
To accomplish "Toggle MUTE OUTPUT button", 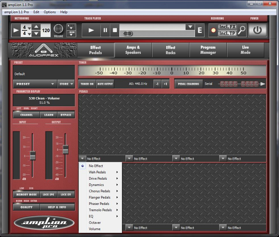I will point(105,84).
